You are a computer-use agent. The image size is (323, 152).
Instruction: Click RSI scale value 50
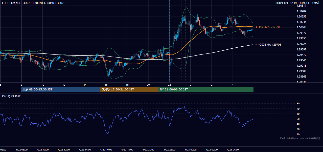tap(298, 119)
